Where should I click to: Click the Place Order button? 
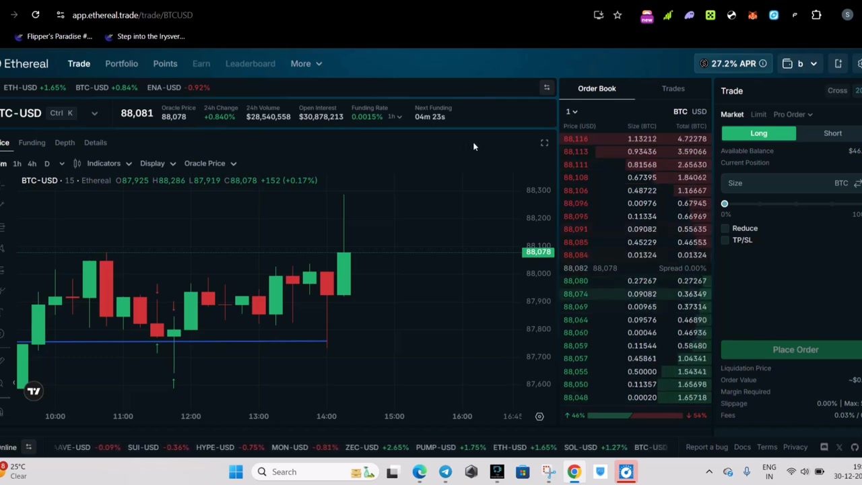(795, 350)
